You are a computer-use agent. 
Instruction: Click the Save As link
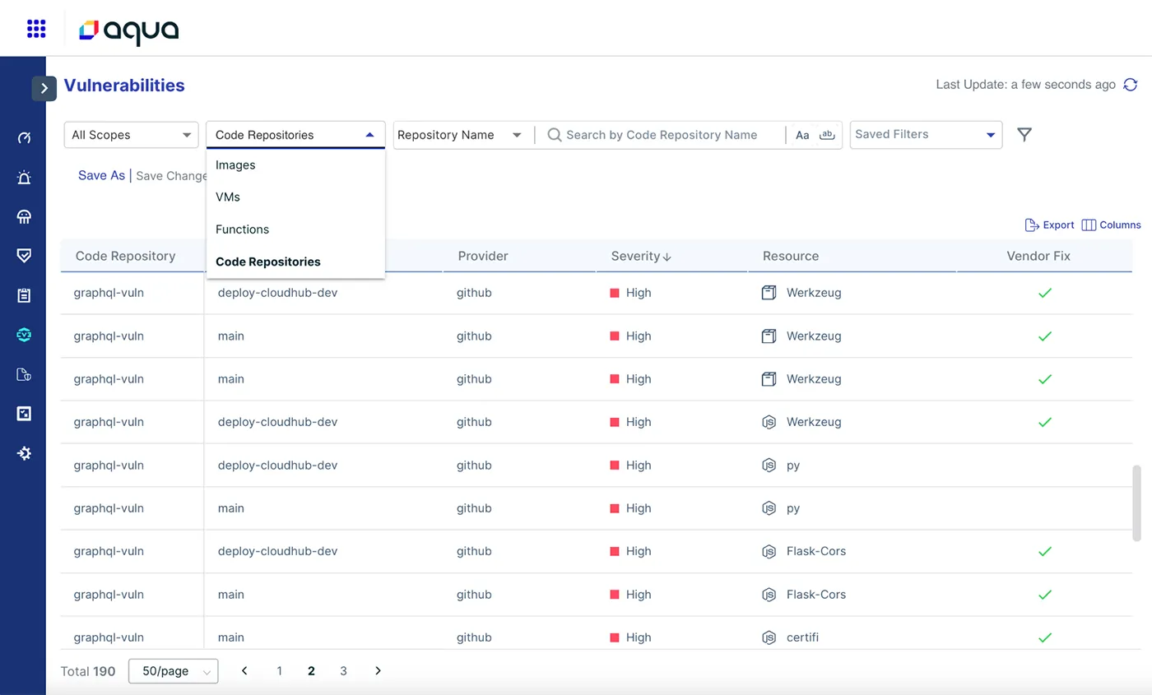coord(101,175)
